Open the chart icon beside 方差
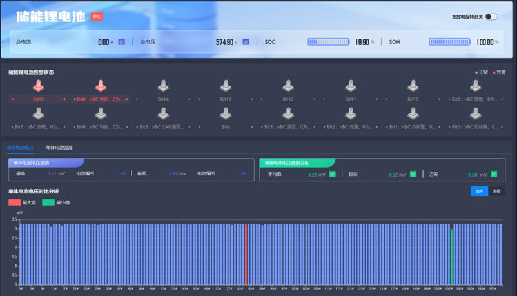 (494, 174)
